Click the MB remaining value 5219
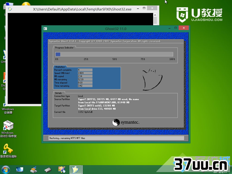The height and width of the screenshot is (174, 232). click(85, 79)
